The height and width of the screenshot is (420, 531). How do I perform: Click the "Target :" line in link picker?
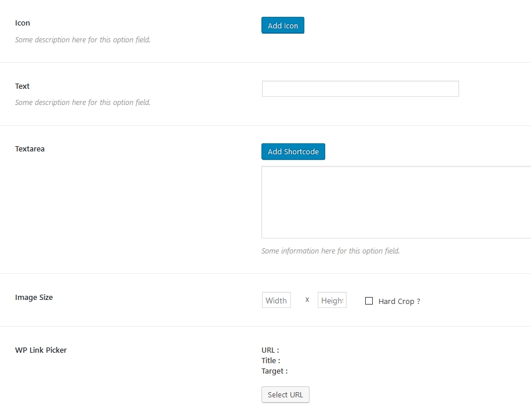click(x=274, y=371)
